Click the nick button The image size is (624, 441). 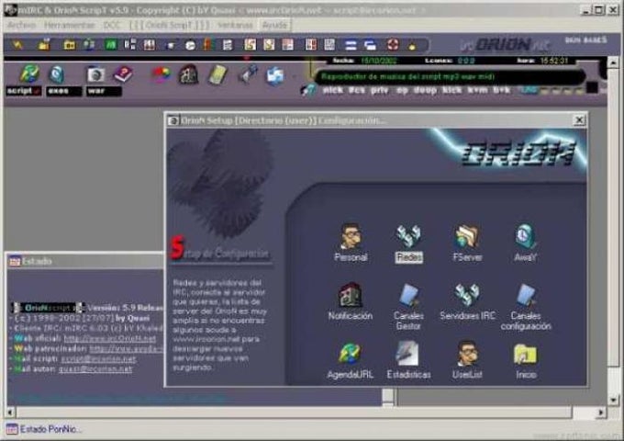pos(333,90)
